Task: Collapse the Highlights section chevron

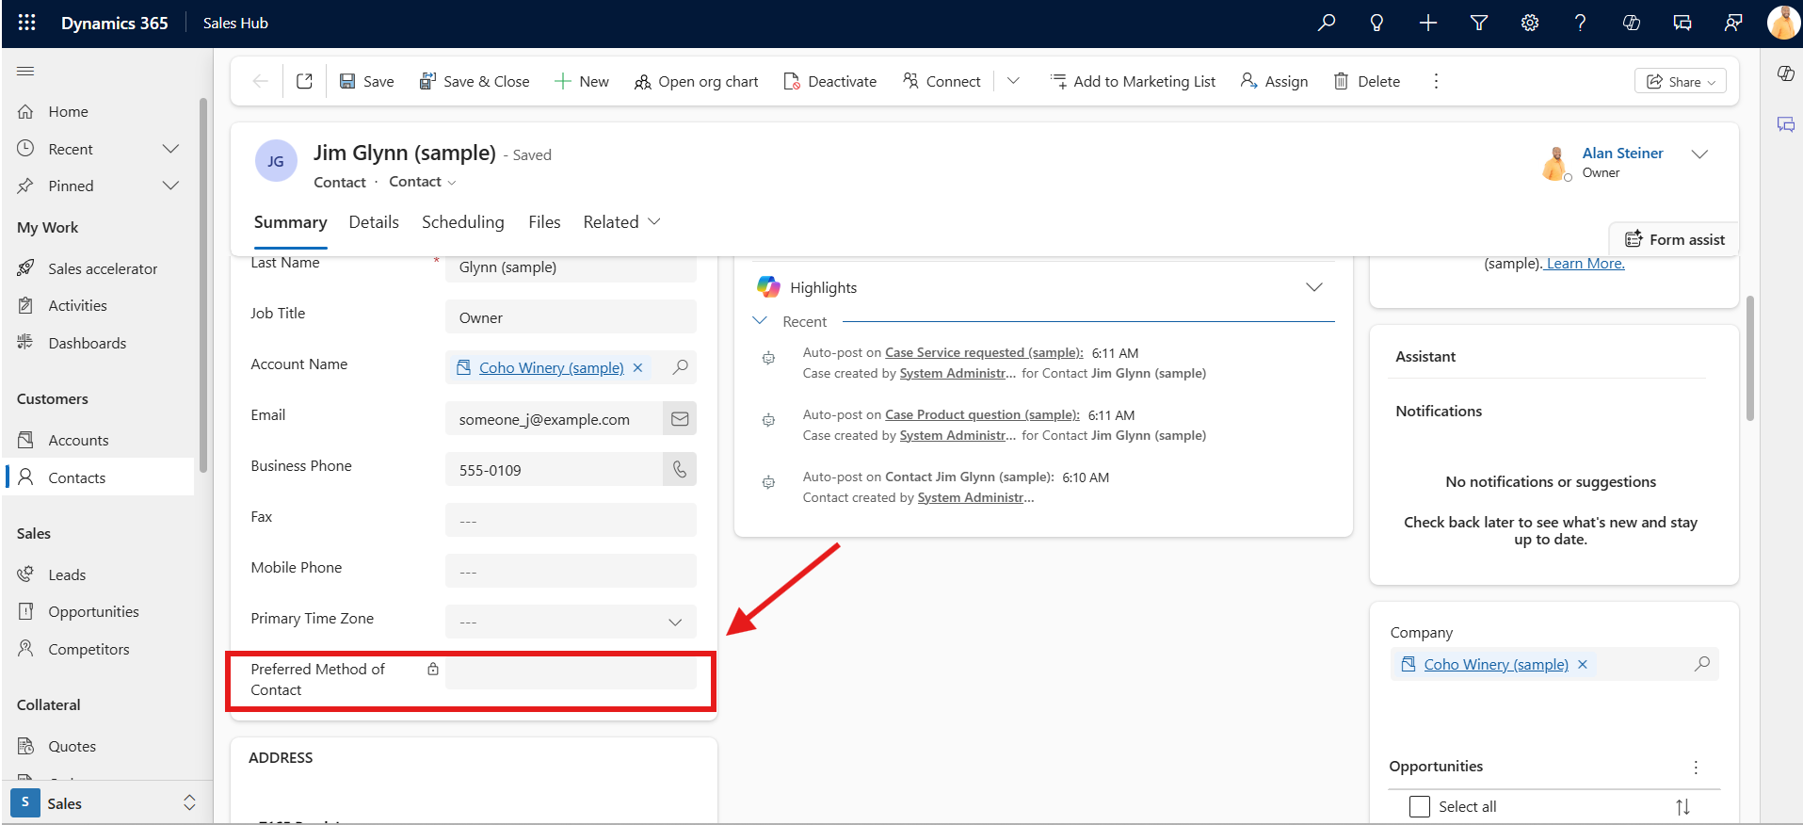Action: (1313, 287)
